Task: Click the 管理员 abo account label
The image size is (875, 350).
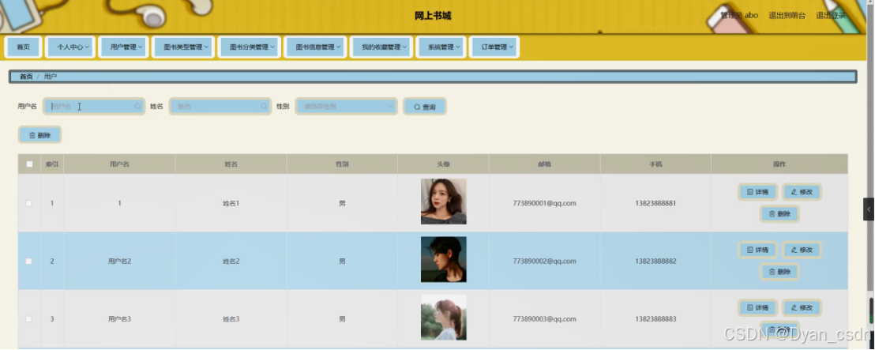Action: [739, 16]
